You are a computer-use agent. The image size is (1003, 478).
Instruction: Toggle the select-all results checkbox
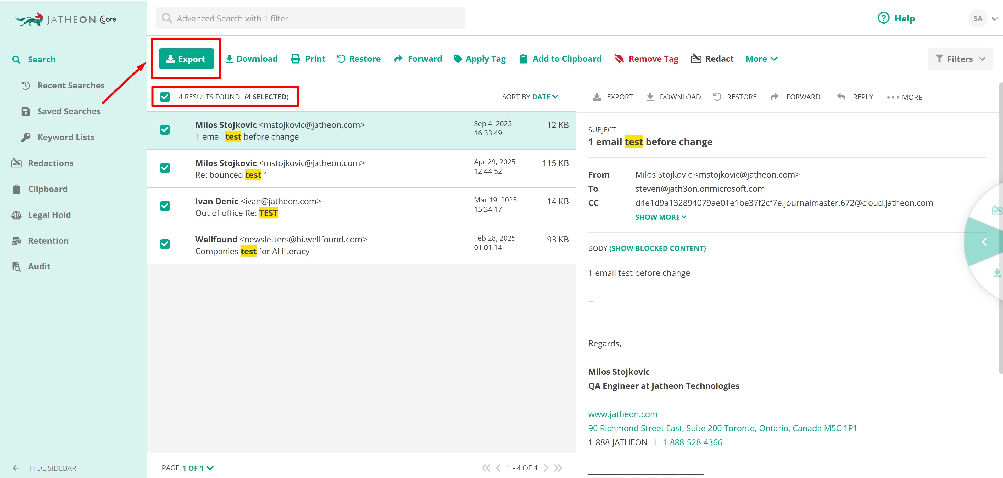(165, 97)
